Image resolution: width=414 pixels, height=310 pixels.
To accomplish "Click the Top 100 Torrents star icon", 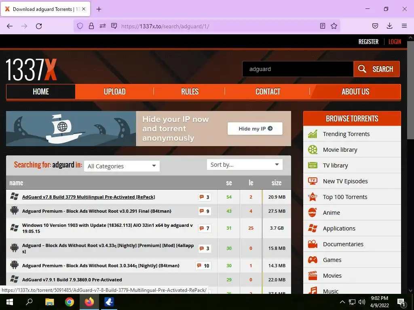I will [x=313, y=197].
